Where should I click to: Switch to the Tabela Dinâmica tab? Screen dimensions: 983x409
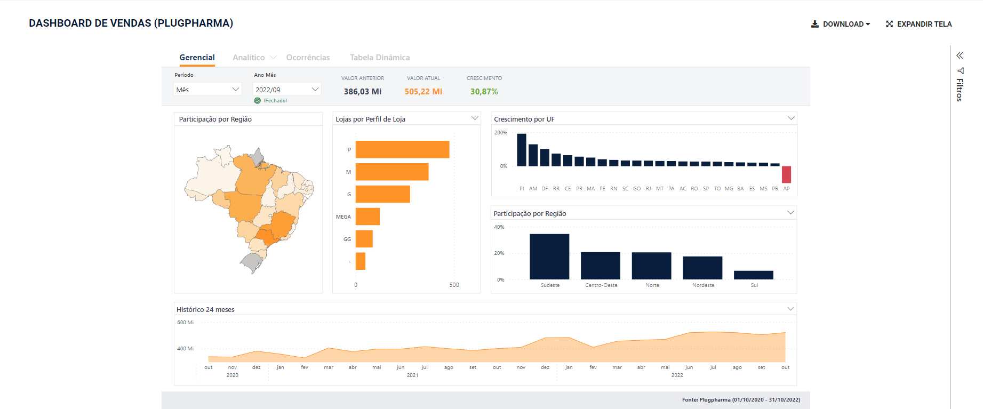tap(380, 58)
